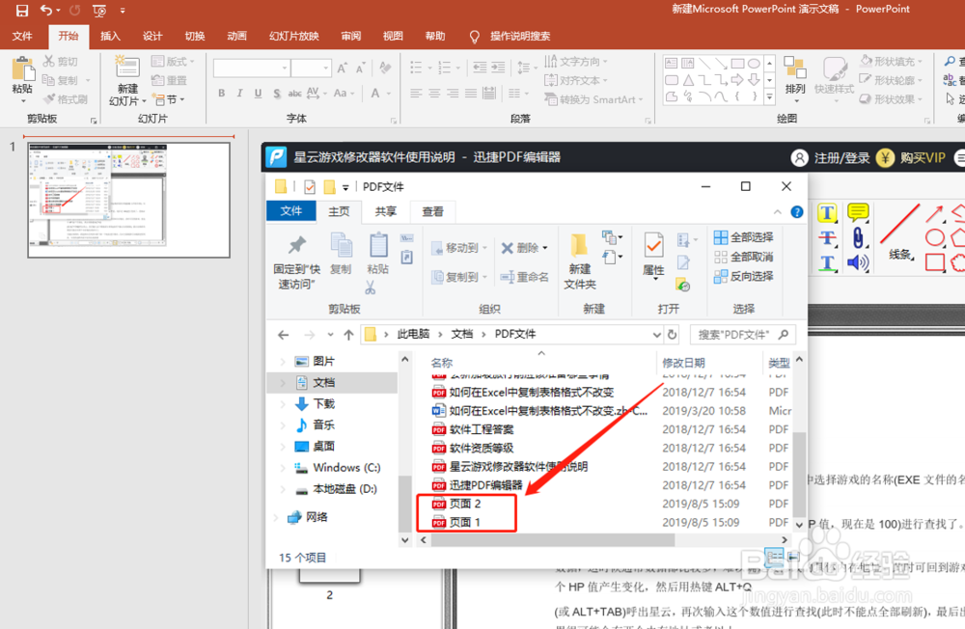The width and height of the screenshot is (965, 629).
Task: Click 购买VIP in the PDF editor
Action: 923,158
